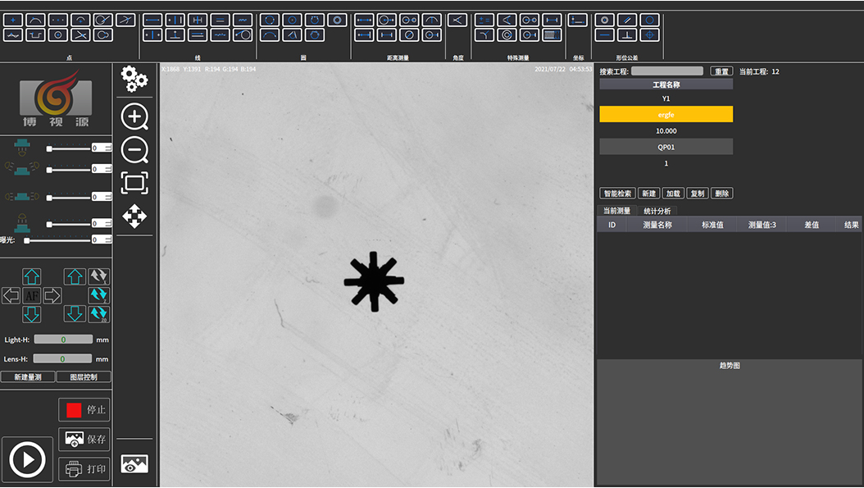
Task: Open settings with the gears icon
Action: (134, 79)
